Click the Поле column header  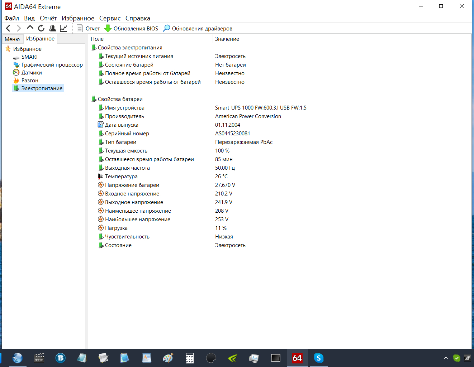coord(151,39)
